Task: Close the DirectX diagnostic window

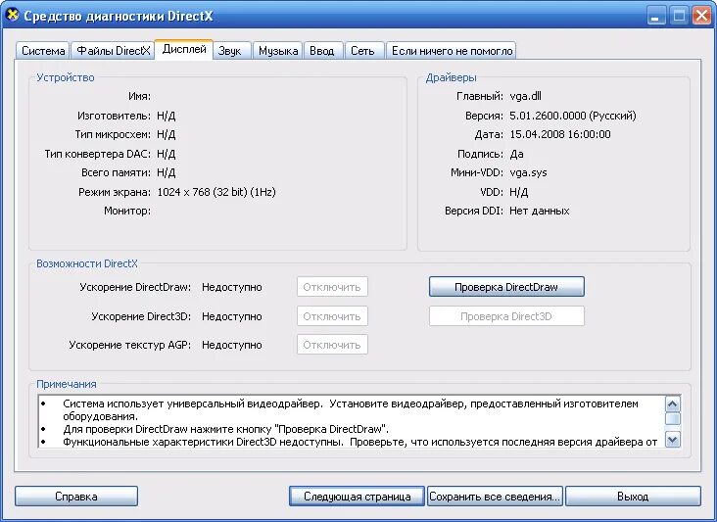Action: pos(702,17)
